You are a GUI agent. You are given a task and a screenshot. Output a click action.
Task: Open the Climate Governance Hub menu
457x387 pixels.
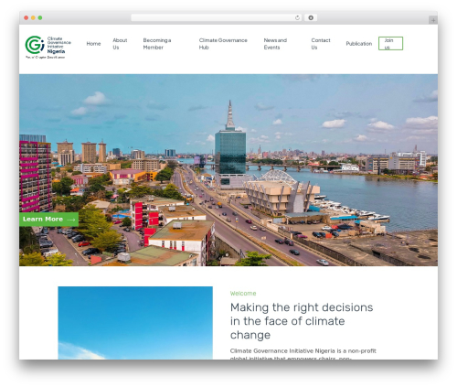(x=223, y=44)
